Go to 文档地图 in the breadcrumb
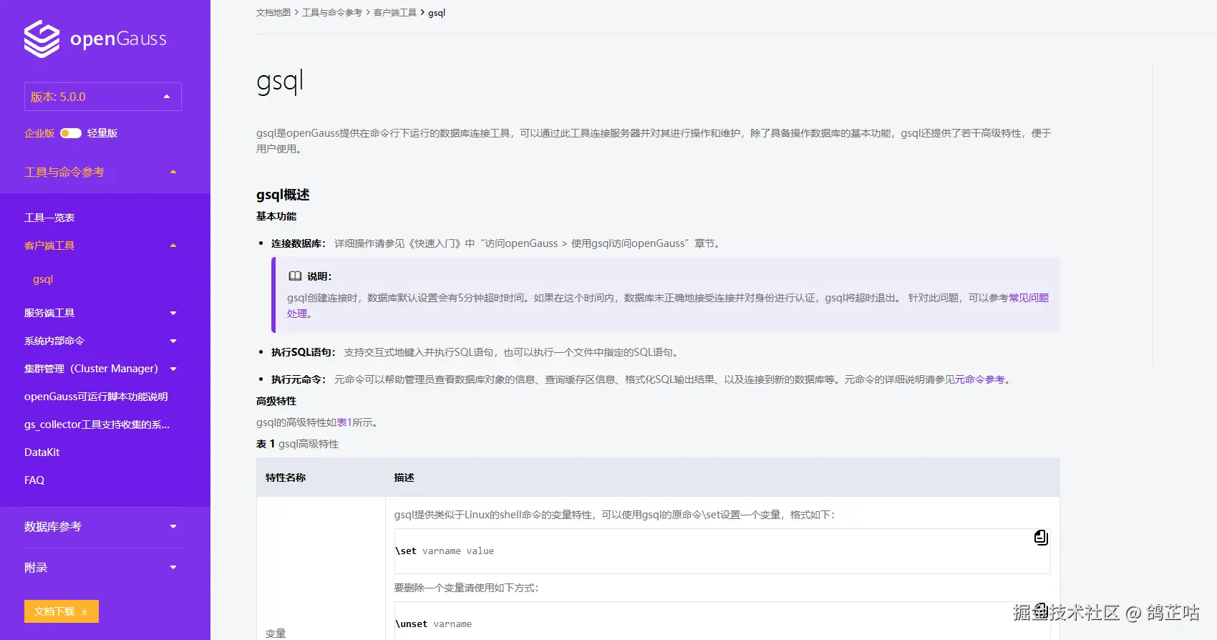Image resolution: width=1217 pixels, height=640 pixels. point(273,13)
